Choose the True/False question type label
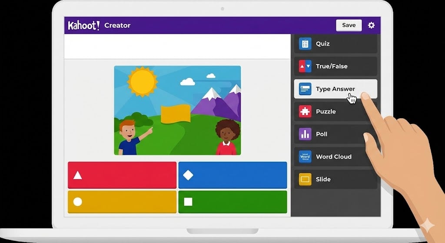445x243 pixels. (332, 67)
